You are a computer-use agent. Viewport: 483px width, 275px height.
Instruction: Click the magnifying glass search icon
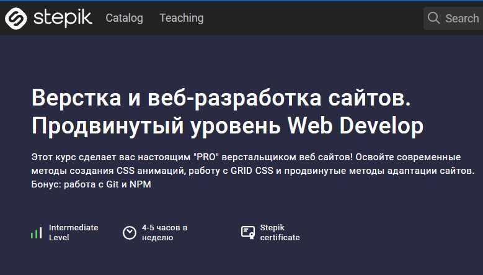(x=434, y=18)
